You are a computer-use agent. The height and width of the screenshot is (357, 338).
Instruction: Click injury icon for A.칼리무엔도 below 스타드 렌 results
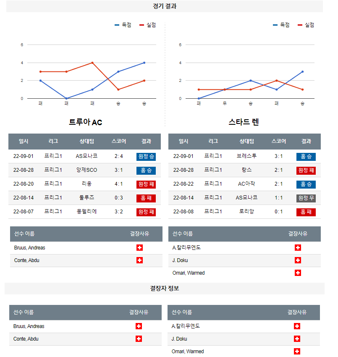coord(298,247)
